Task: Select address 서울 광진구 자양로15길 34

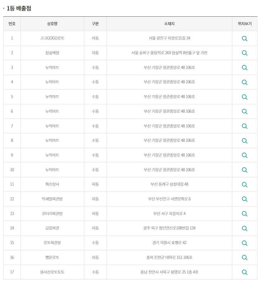Action: coord(169,38)
